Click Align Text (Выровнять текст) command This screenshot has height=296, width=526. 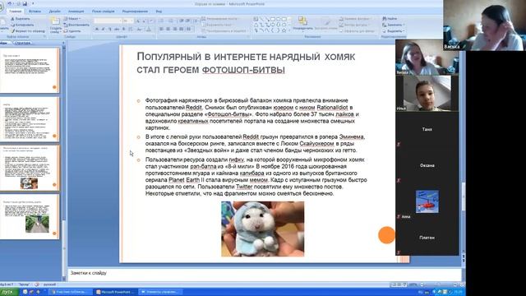click(x=217, y=25)
